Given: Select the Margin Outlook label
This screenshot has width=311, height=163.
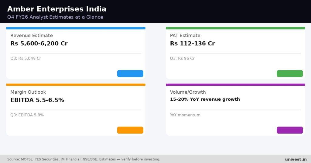Looking at the screenshot, I should 28,92.
